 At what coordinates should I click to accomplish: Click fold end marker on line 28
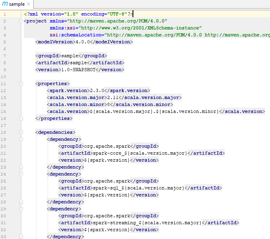21,202
